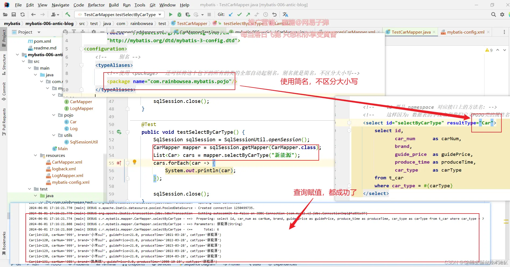The image size is (510, 267).
Task: Open editor tabs more options menu
Action: [x=504, y=32]
